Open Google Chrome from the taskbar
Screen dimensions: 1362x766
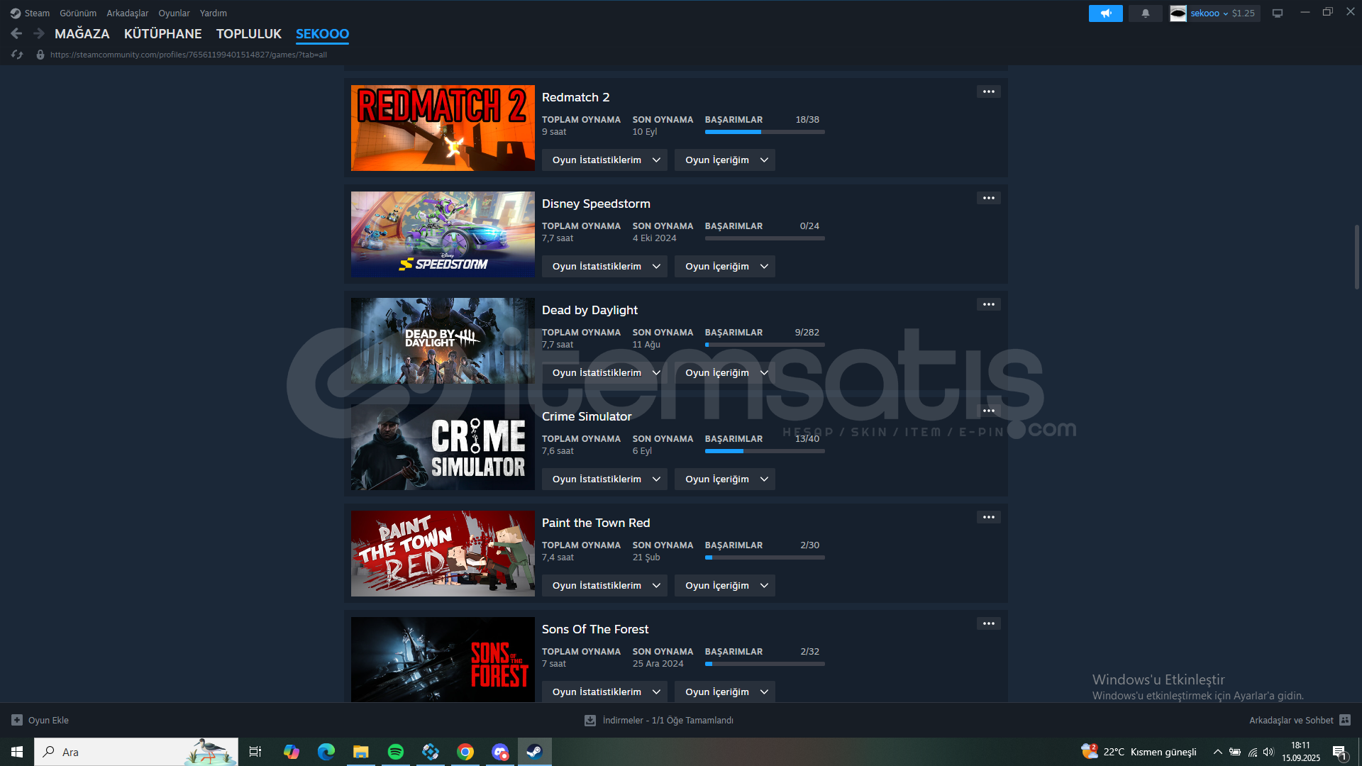(465, 752)
